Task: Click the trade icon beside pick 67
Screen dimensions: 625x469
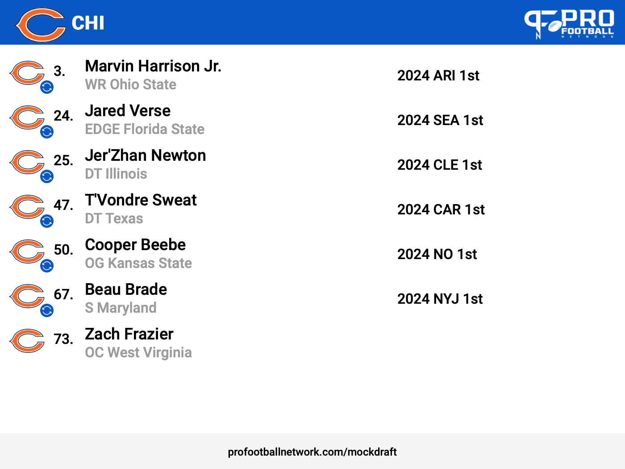Action: [x=47, y=310]
